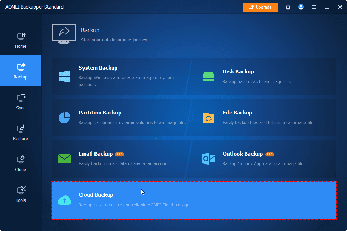Open the Tools sidebar icon
This screenshot has width=347, height=231.
click(21, 190)
